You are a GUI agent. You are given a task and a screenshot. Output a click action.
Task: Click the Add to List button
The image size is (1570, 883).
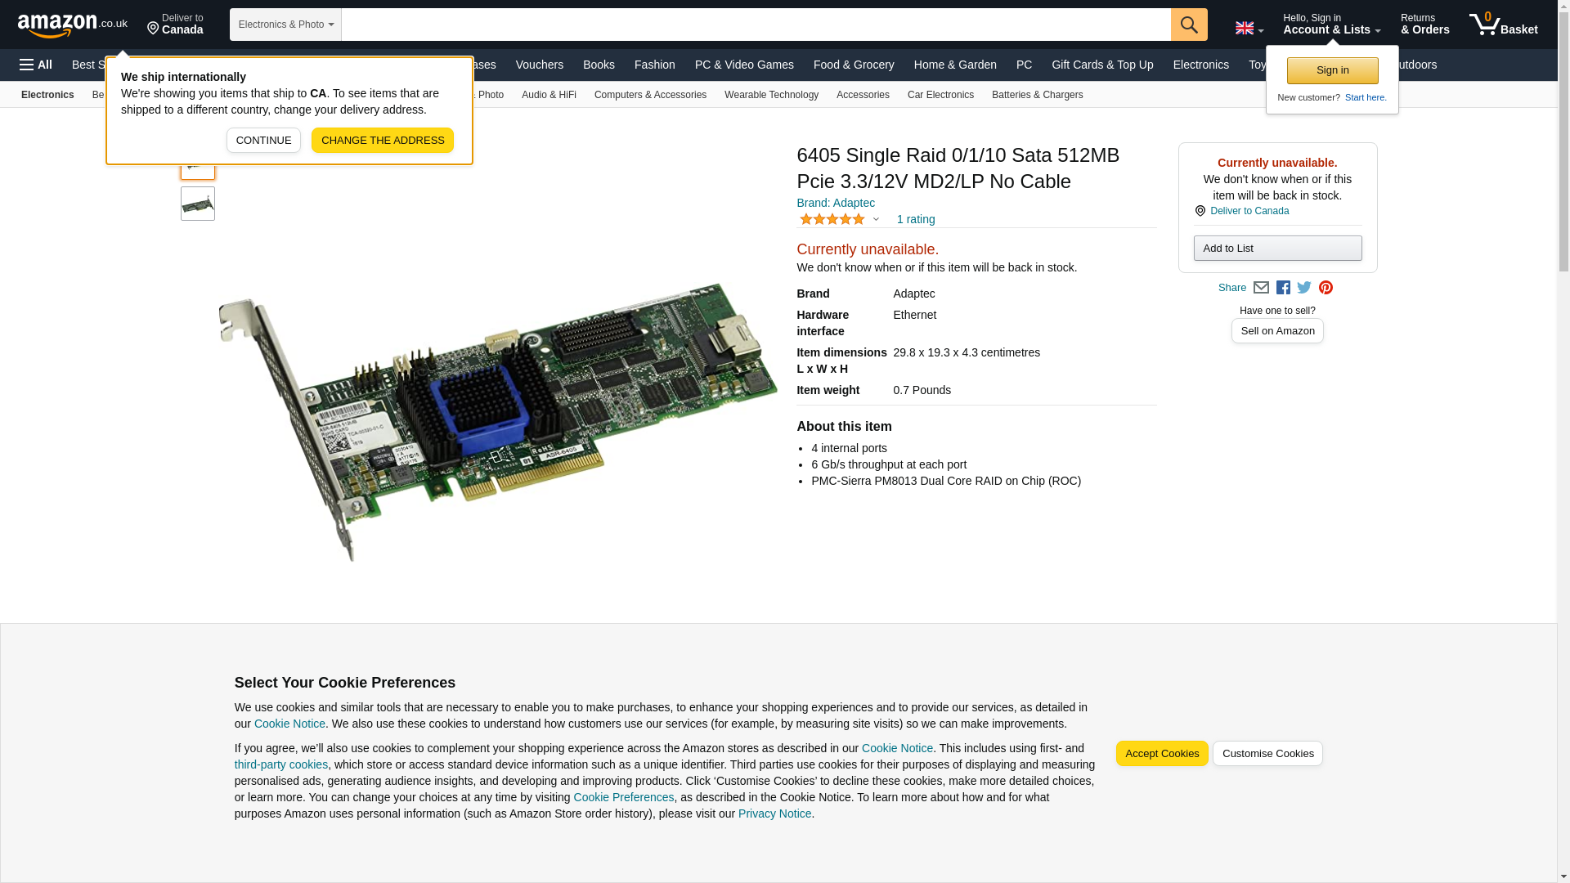(1277, 249)
